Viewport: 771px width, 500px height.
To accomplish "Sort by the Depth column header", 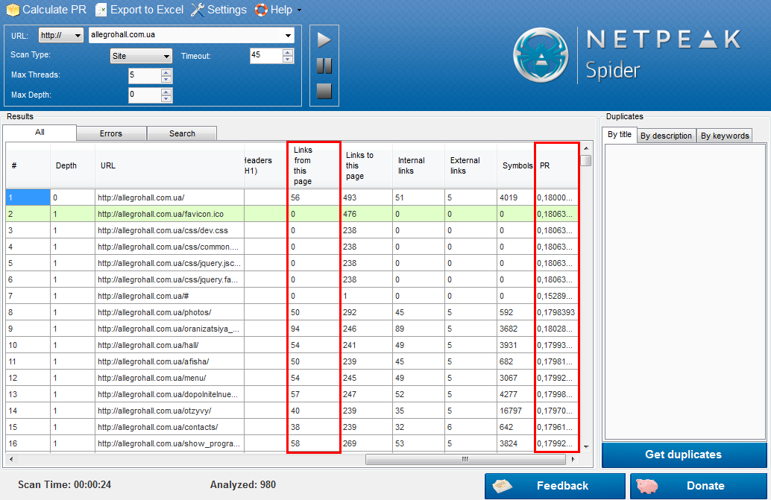I will pyautogui.click(x=72, y=166).
